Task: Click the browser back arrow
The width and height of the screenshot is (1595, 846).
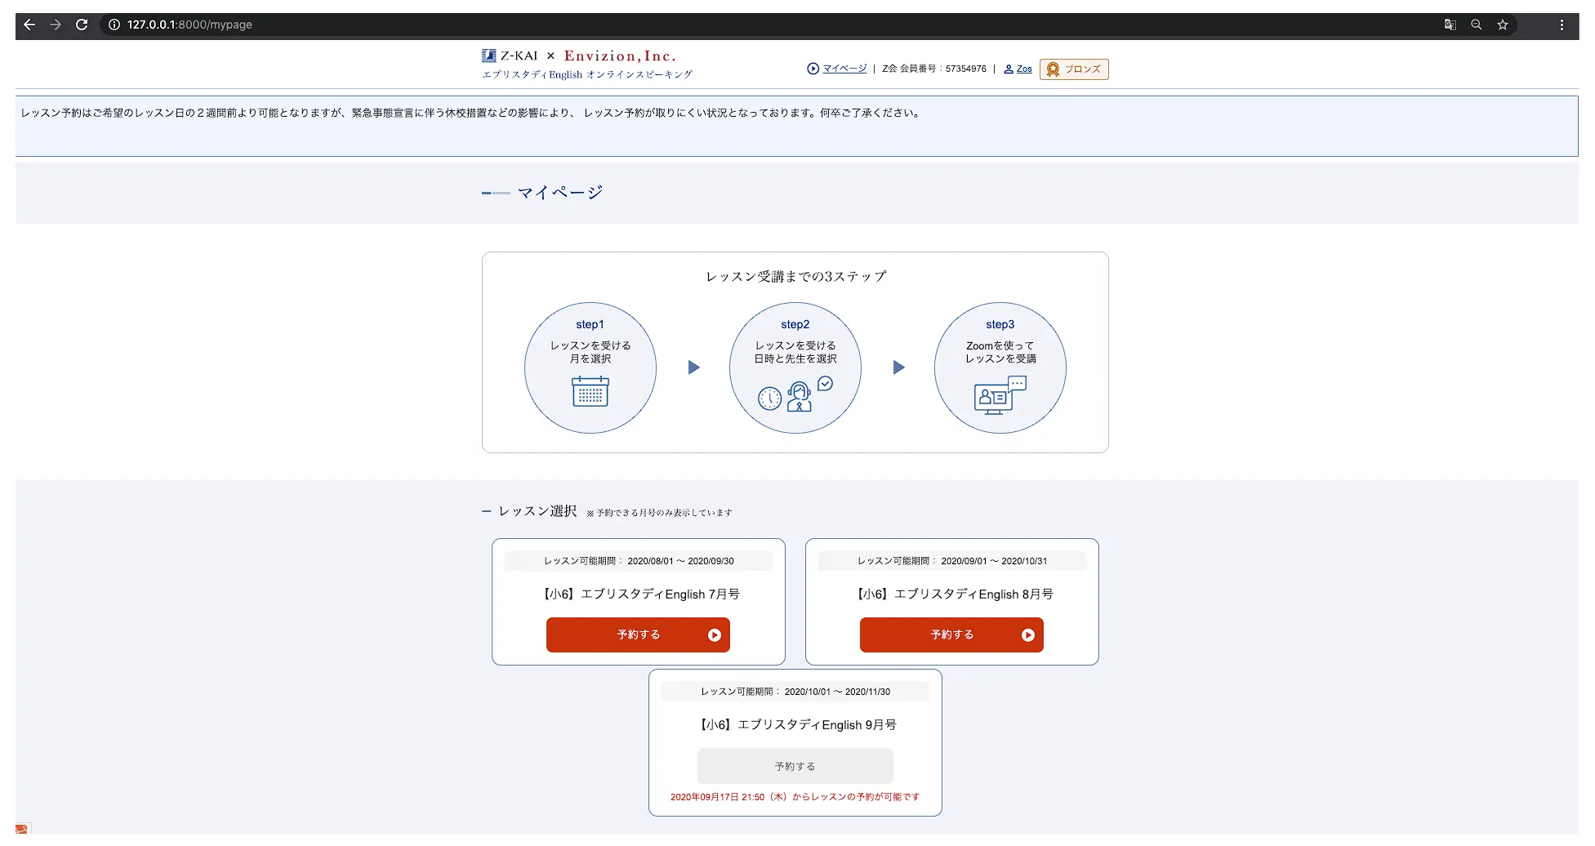Action: tap(29, 24)
